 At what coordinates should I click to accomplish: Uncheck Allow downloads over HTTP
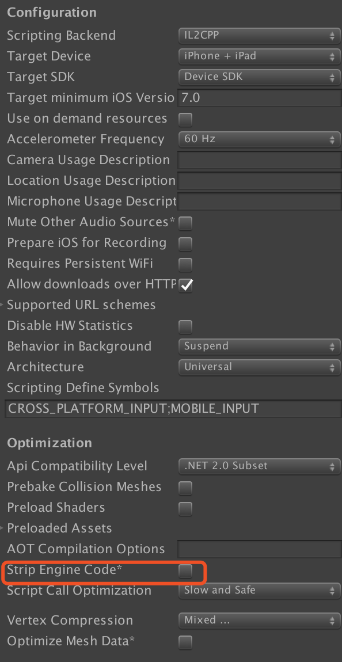185,285
